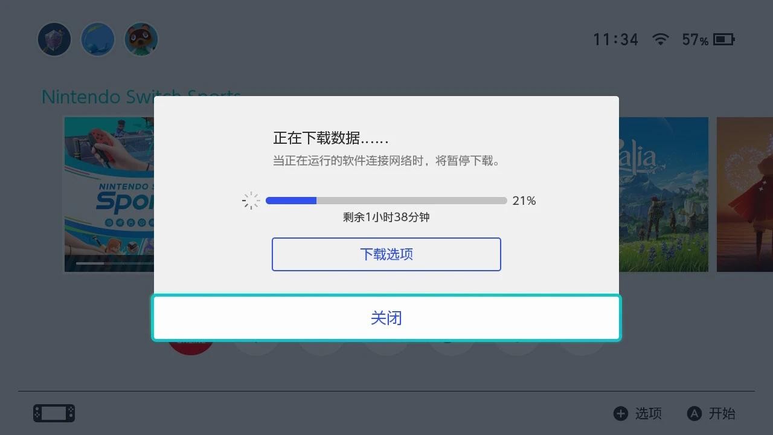Click the 剩余1小时38分钟 remaining time text

(x=386, y=217)
